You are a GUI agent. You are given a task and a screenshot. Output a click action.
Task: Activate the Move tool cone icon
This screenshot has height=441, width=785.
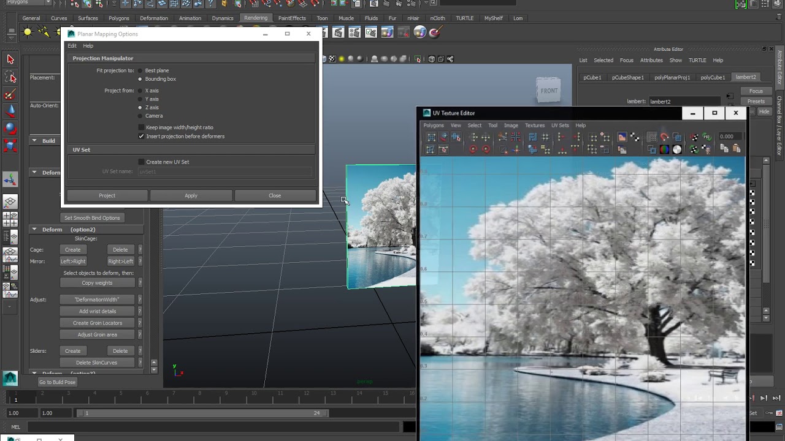click(10, 111)
